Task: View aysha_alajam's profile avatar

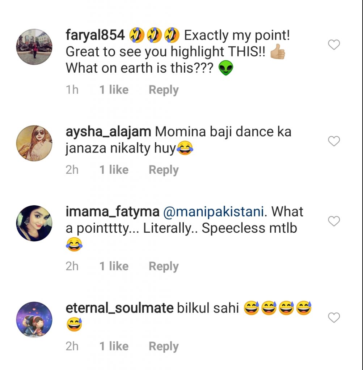Action: coord(34,143)
